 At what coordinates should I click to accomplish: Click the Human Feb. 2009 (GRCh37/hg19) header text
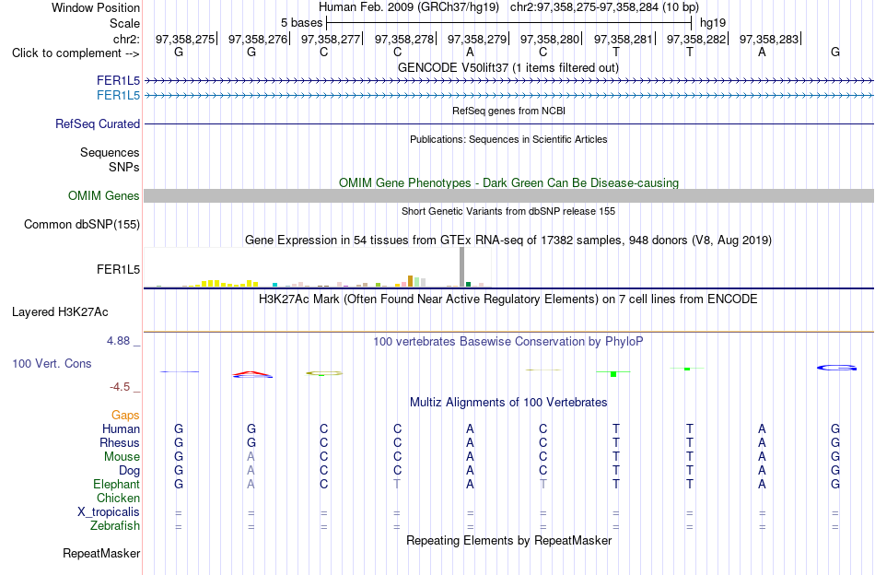coord(410,7)
